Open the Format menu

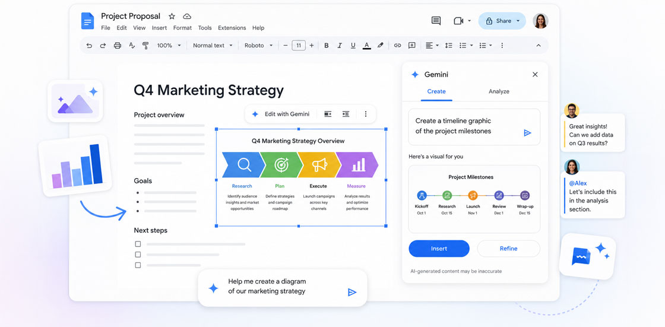click(x=182, y=28)
